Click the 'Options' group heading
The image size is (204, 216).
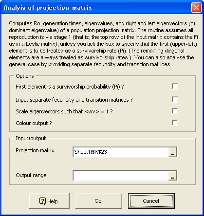25,76
